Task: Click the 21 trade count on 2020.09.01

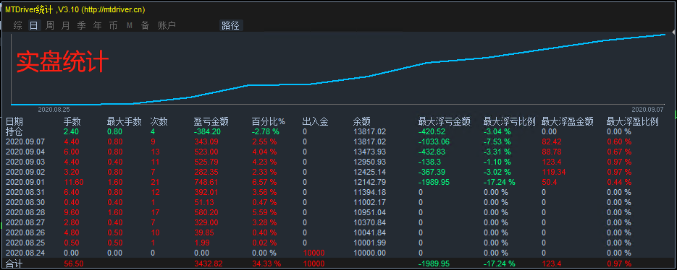Action: [x=155, y=182]
